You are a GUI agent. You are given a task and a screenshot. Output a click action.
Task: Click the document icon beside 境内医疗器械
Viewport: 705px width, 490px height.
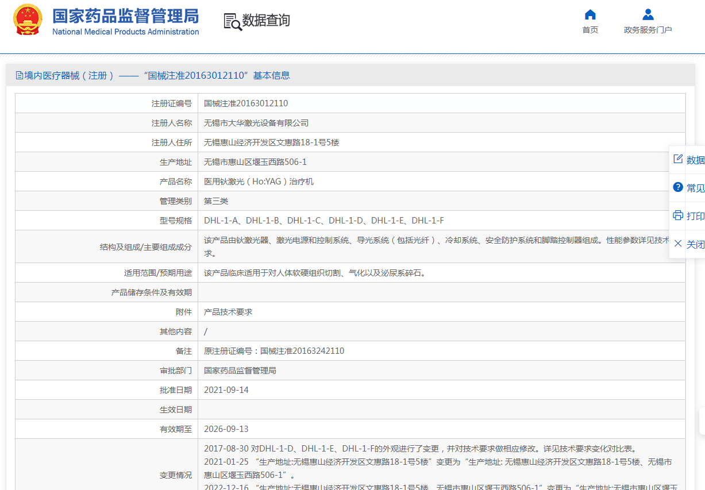click(x=20, y=75)
